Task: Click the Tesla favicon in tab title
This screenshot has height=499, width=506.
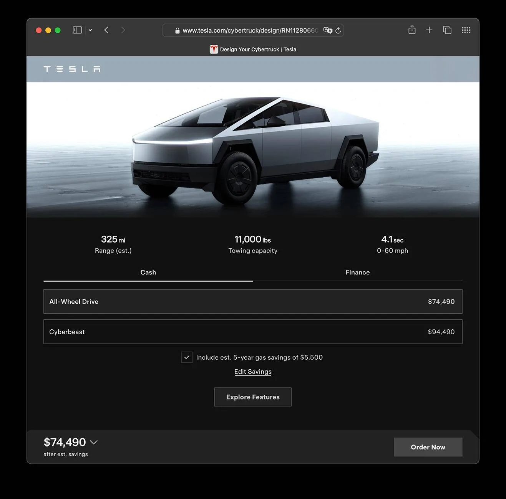Action: point(214,49)
